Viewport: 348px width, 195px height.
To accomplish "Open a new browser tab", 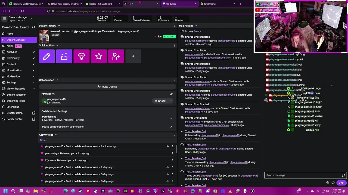I will tap(240, 4).
